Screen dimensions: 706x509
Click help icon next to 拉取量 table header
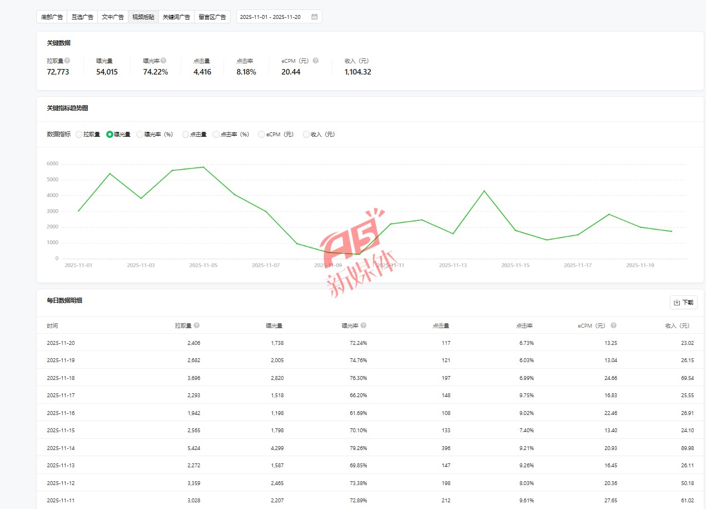(x=197, y=325)
